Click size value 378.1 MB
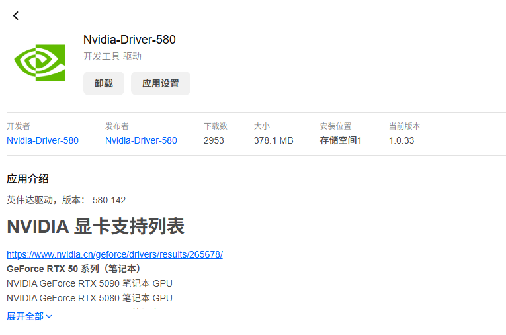The height and width of the screenshot is (335, 506). point(273,140)
